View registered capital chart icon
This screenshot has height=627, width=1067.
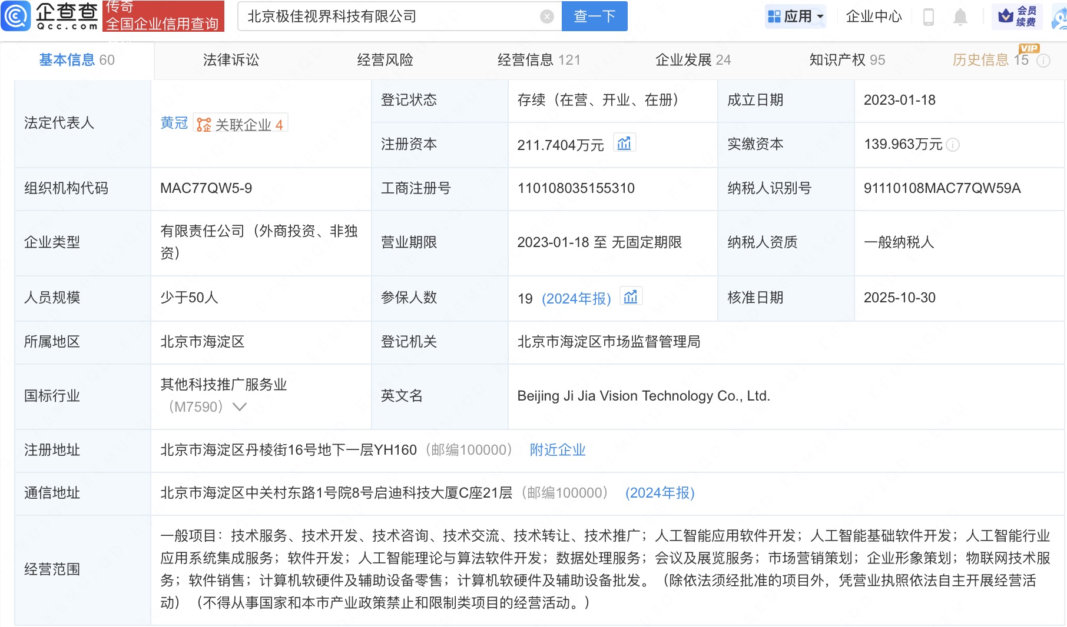(624, 144)
